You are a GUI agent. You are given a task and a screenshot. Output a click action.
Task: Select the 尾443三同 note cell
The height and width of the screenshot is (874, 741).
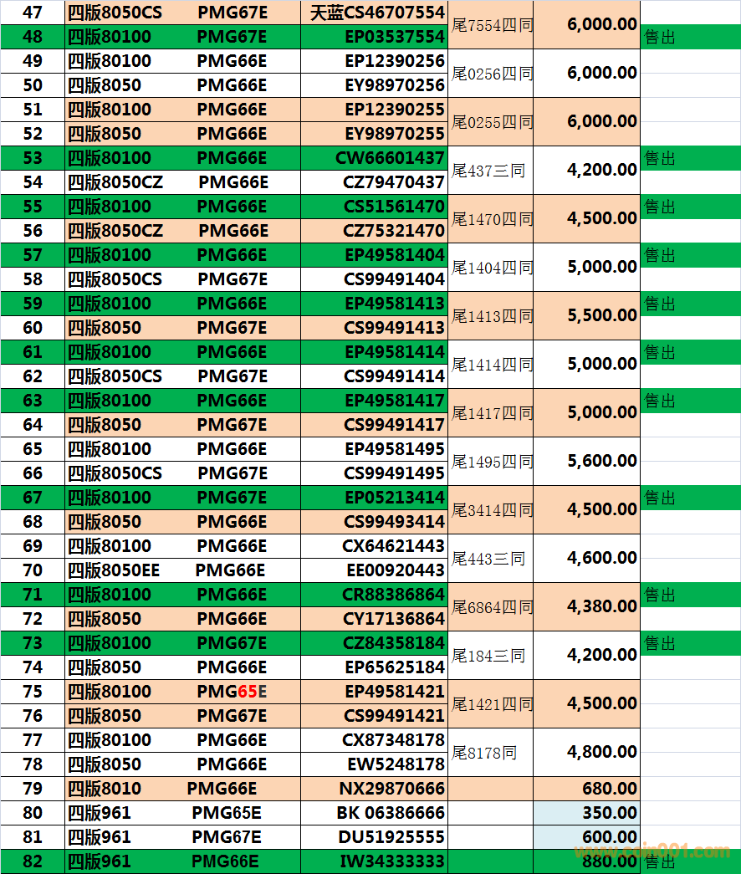click(x=490, y=559)
